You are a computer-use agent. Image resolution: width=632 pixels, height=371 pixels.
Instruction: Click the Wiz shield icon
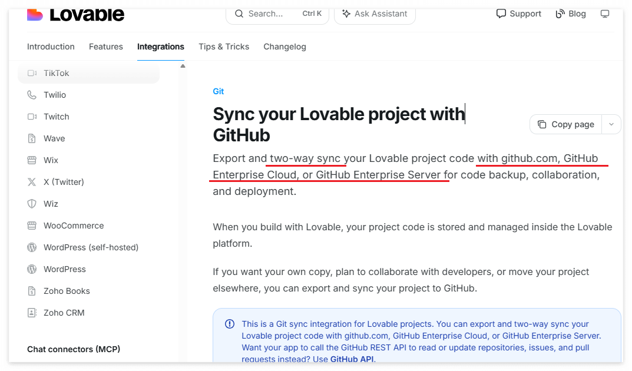pyautogui.click(x=32, y=203)
